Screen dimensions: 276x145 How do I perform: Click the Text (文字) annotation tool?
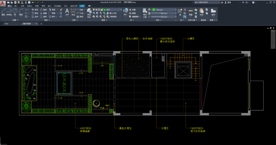(67, 12)
